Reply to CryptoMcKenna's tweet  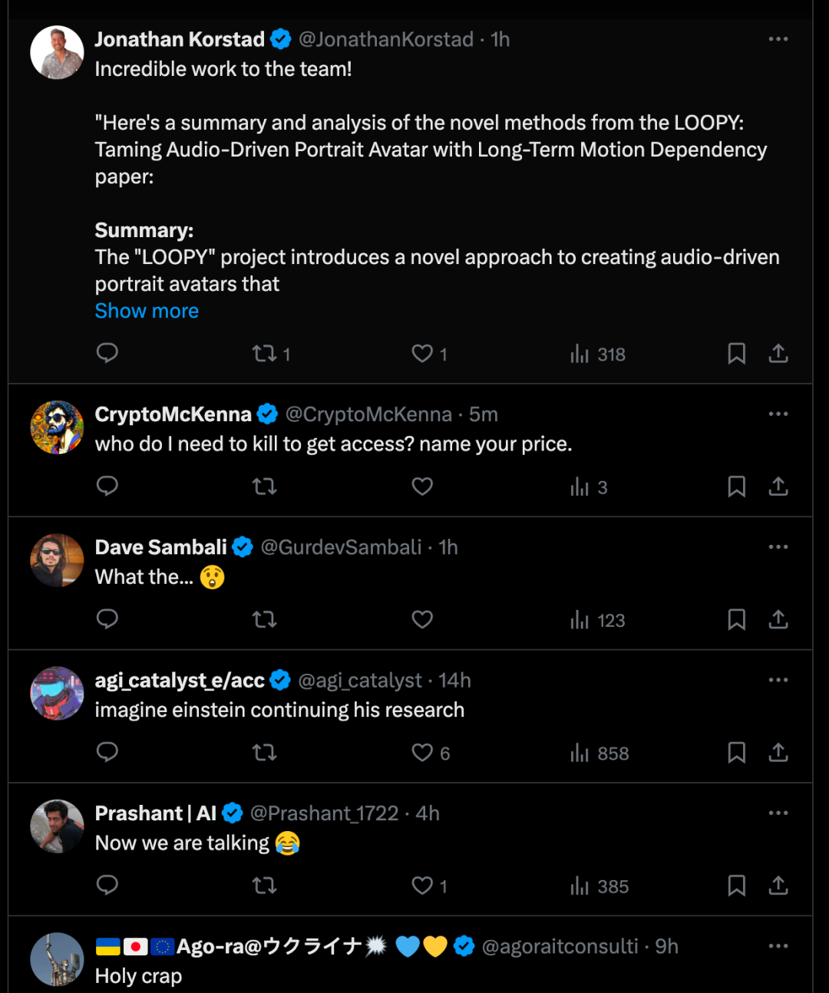point(107,487)
